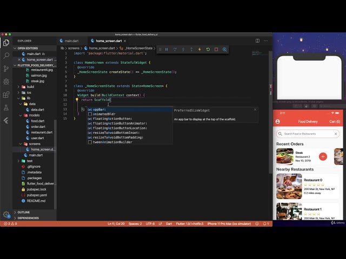Collapse the data folder
The width and height of the screenshot is (346, 259).
pyautogui.click(x=32, y=104)
